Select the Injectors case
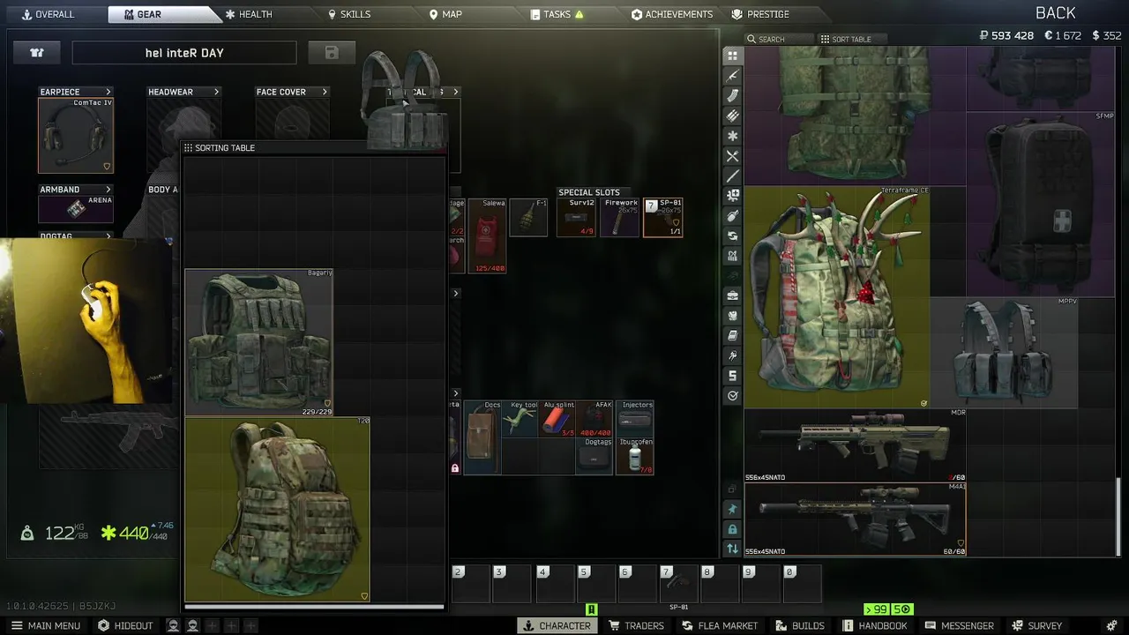Image resolution: width=1129 pixels, height=635 pixels. click(635, 419)
